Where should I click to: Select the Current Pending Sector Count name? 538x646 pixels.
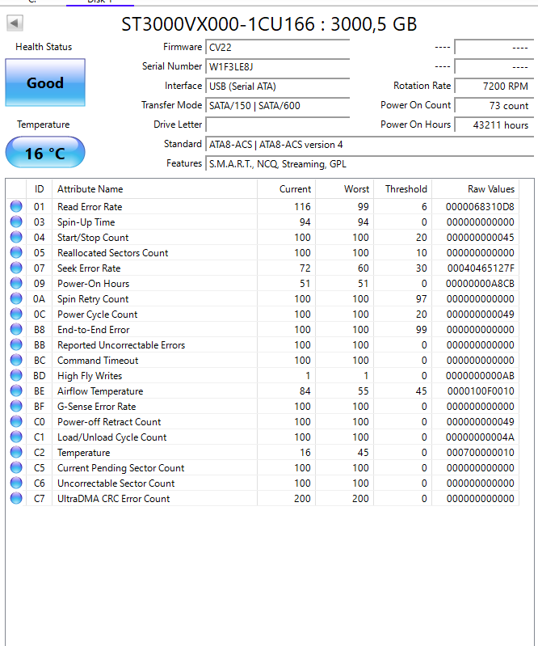coord(121,468)
